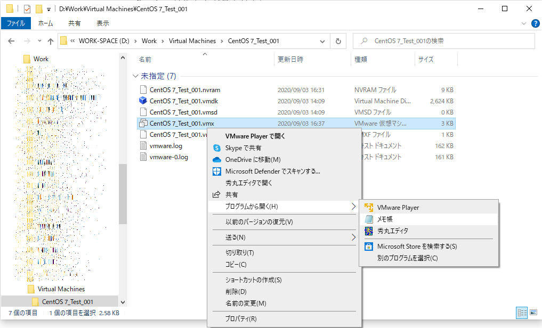This screenshot has width=542, height=328.
Task: Click the 秀丸エディタ icon in submenu
Action: pyautogui.click(x=369, y=231)
